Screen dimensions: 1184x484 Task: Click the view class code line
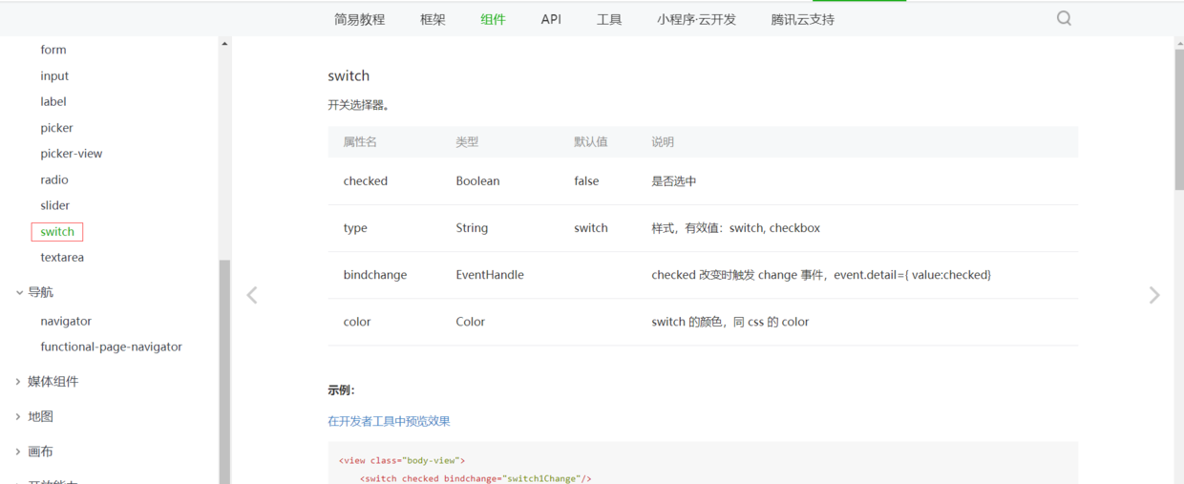[x=402, y=460]
